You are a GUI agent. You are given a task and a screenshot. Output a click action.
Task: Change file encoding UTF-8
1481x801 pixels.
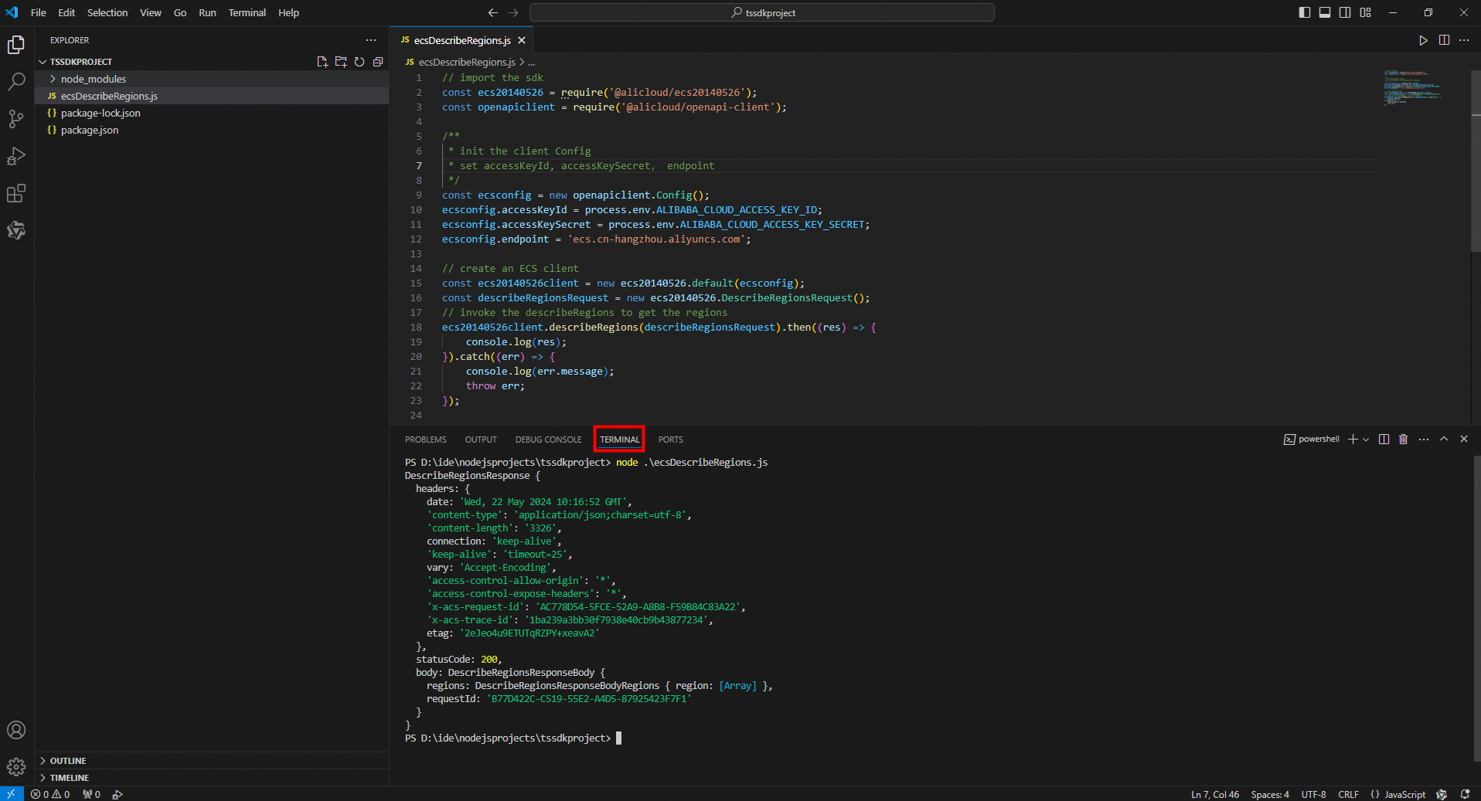pos(1313,794)
